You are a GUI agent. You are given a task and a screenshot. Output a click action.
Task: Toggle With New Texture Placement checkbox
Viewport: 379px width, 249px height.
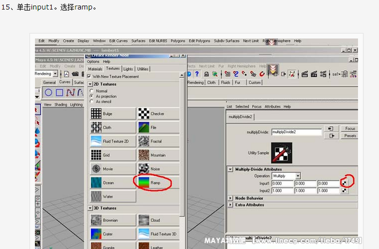[89, 76]
